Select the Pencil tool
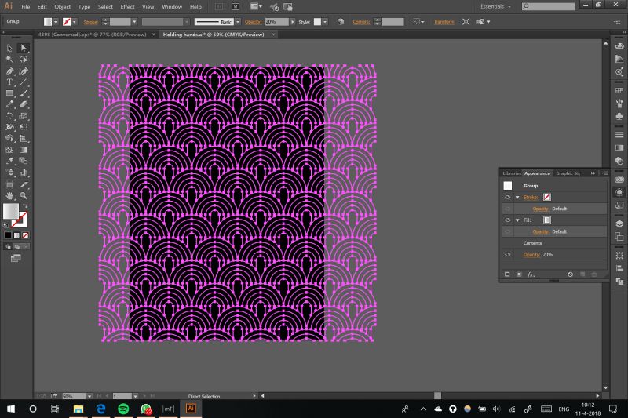 click(9, 104)
